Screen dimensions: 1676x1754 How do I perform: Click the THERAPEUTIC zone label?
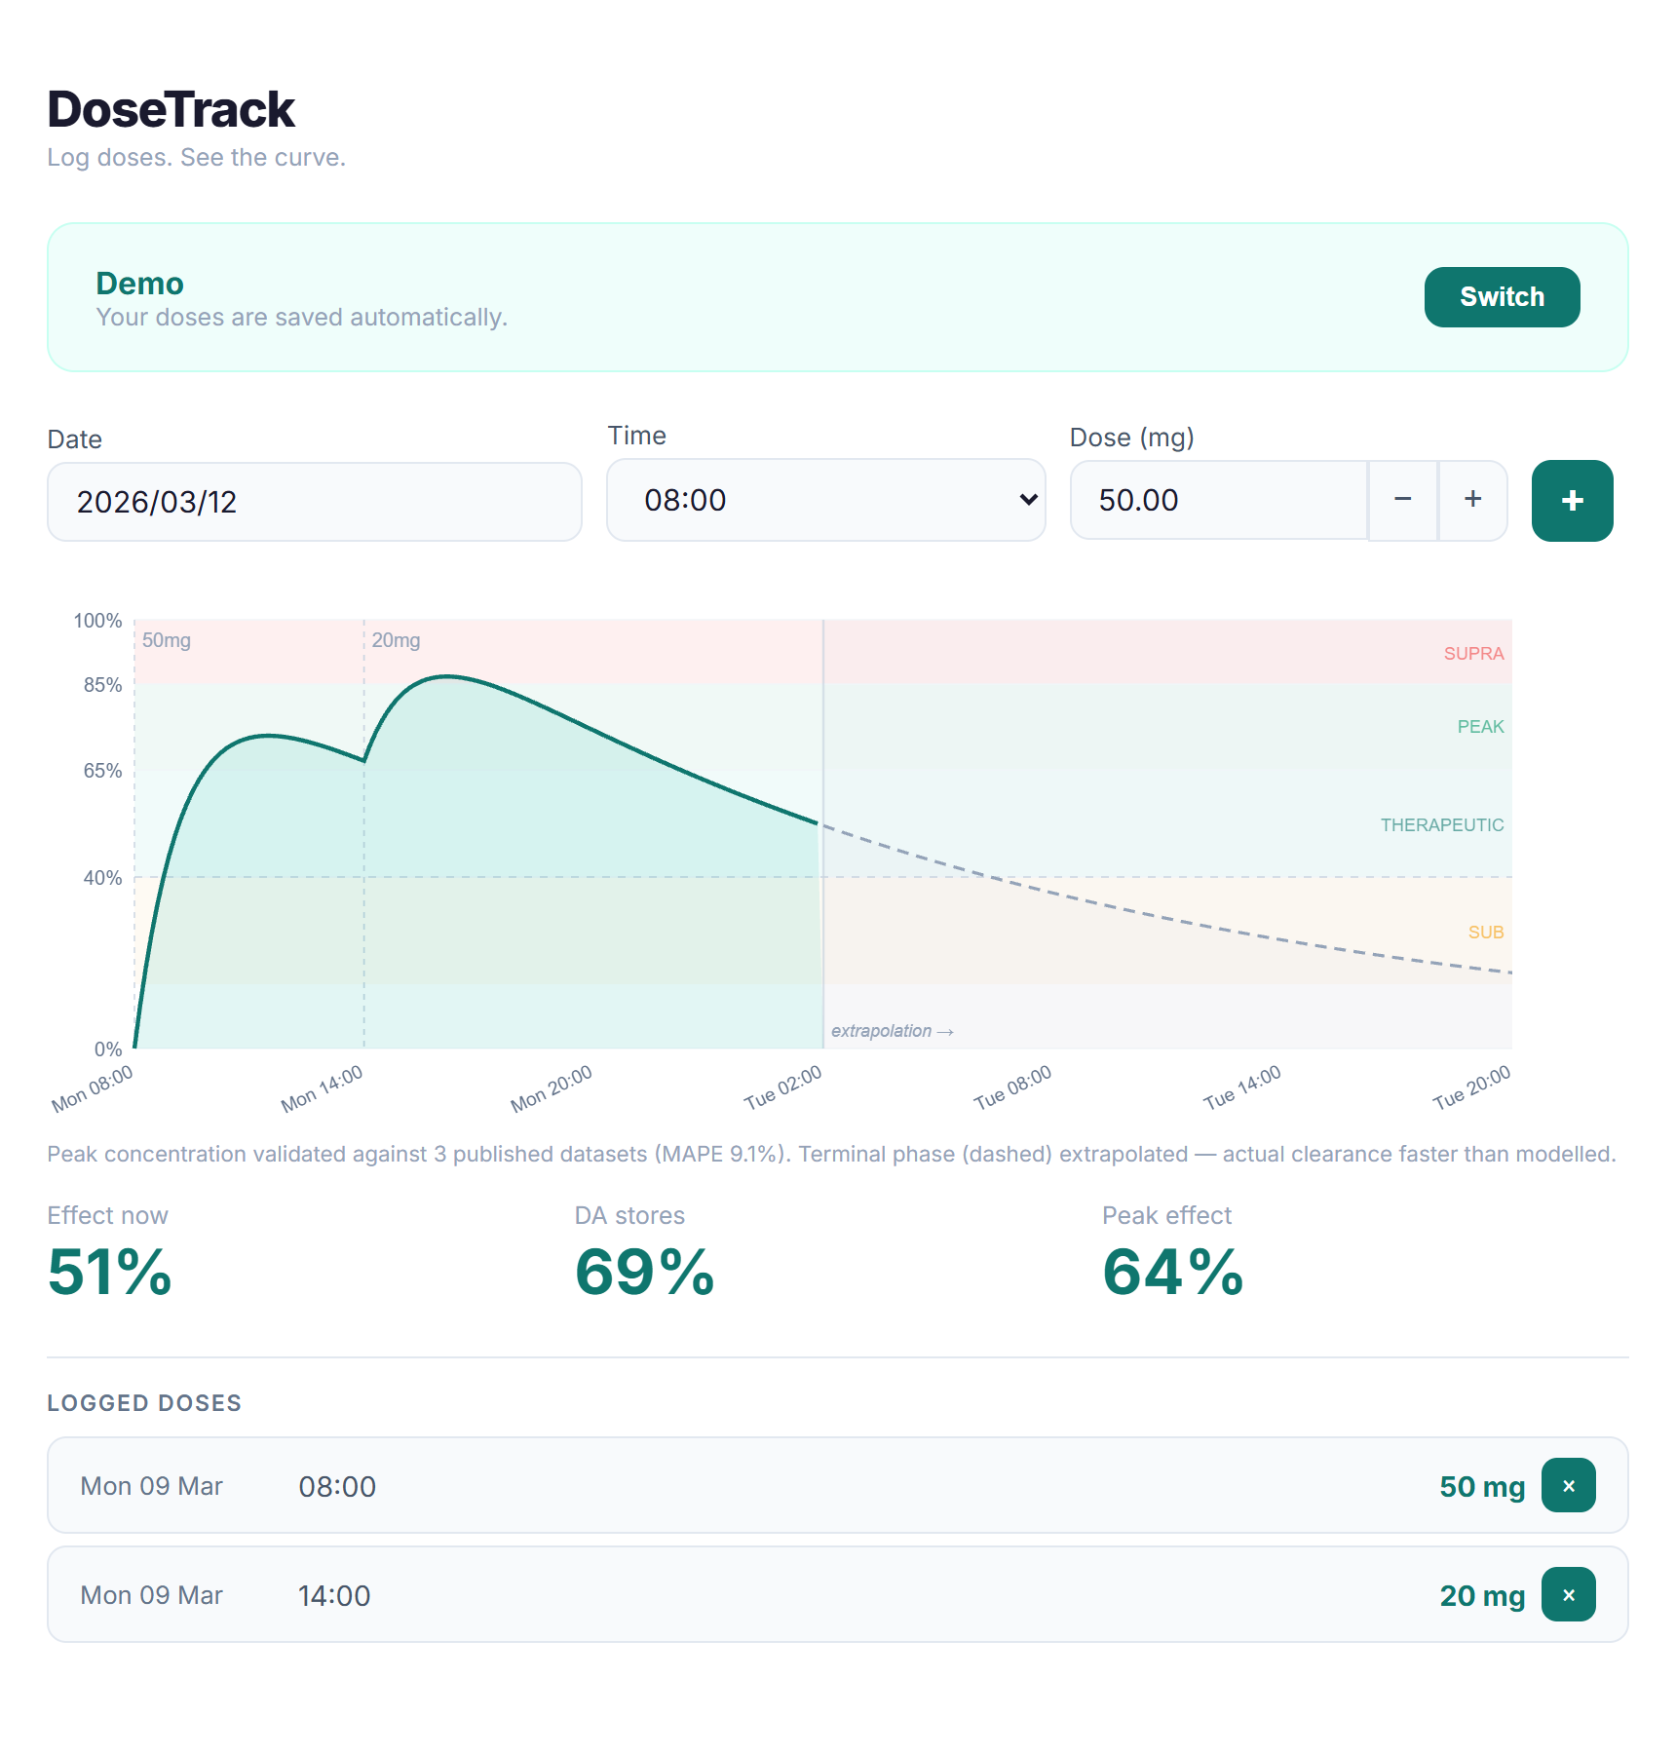coord(1441,823)
